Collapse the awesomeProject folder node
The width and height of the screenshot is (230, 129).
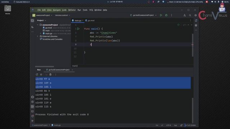click(x=38, y=25)
